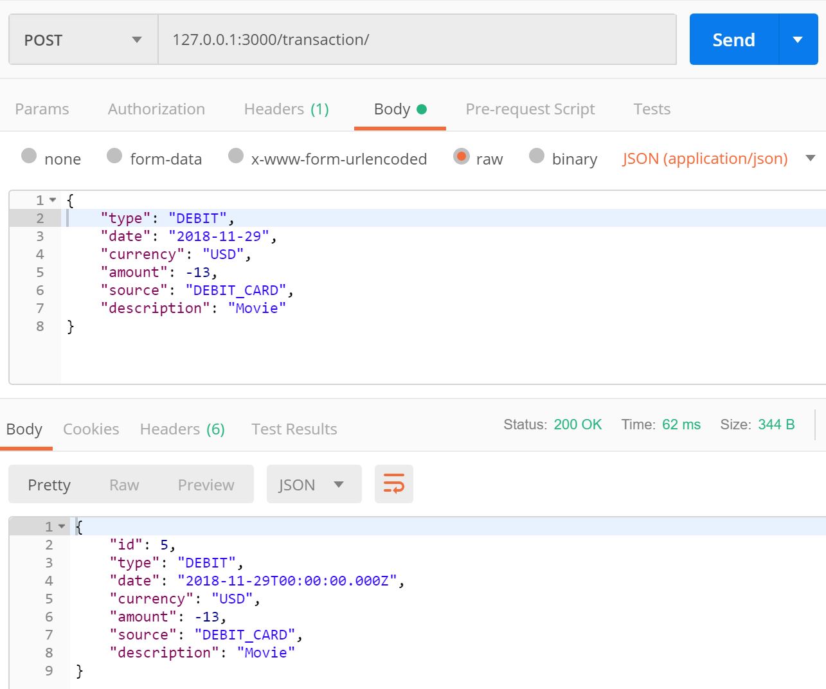826x689 pixels.
Task: Open the Pre-request Script tab
Action: tap(530, 109)
